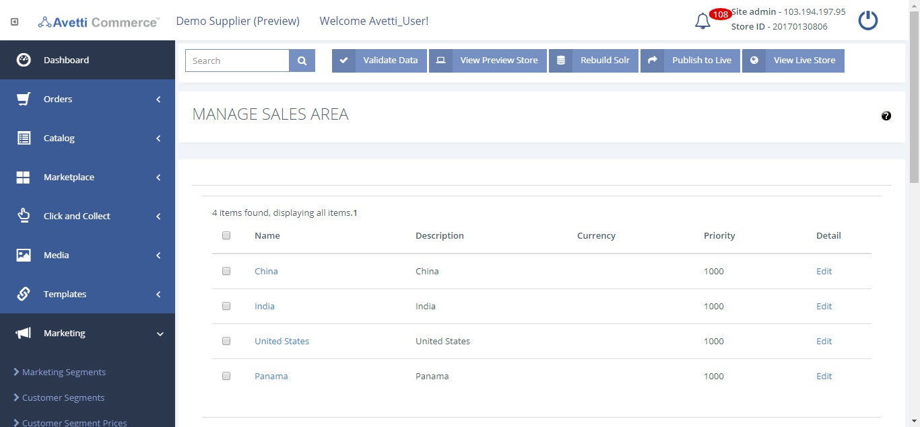Click the Orders cart icon
Screen dimensions: 920x427
[24, 99]
